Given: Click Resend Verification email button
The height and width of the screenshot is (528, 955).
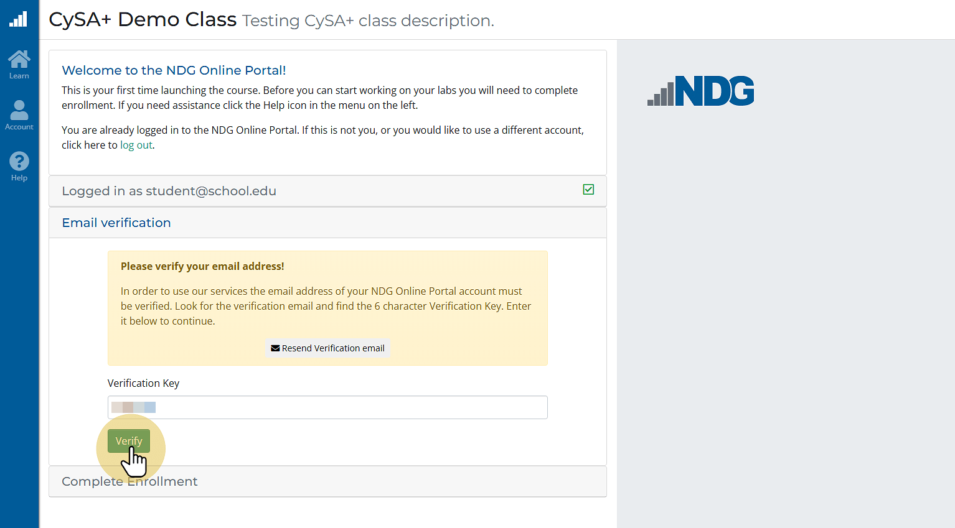Looking at the screenshot, I should [x=327, y=348].
